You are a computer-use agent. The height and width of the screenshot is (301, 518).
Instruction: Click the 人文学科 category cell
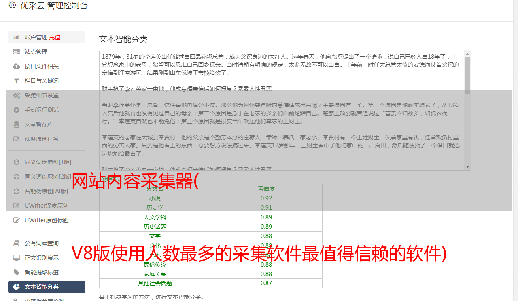[155, 217]
